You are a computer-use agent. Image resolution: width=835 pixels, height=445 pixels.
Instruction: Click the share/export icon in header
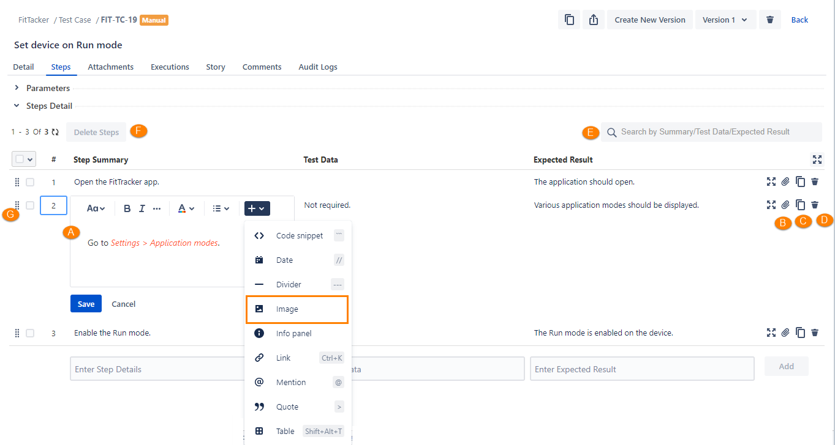pos(593,20)
